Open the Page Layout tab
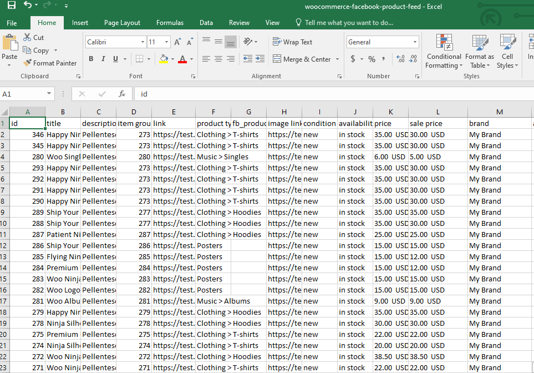The width and height of the screenshot is (534, 373). (122, 23)
